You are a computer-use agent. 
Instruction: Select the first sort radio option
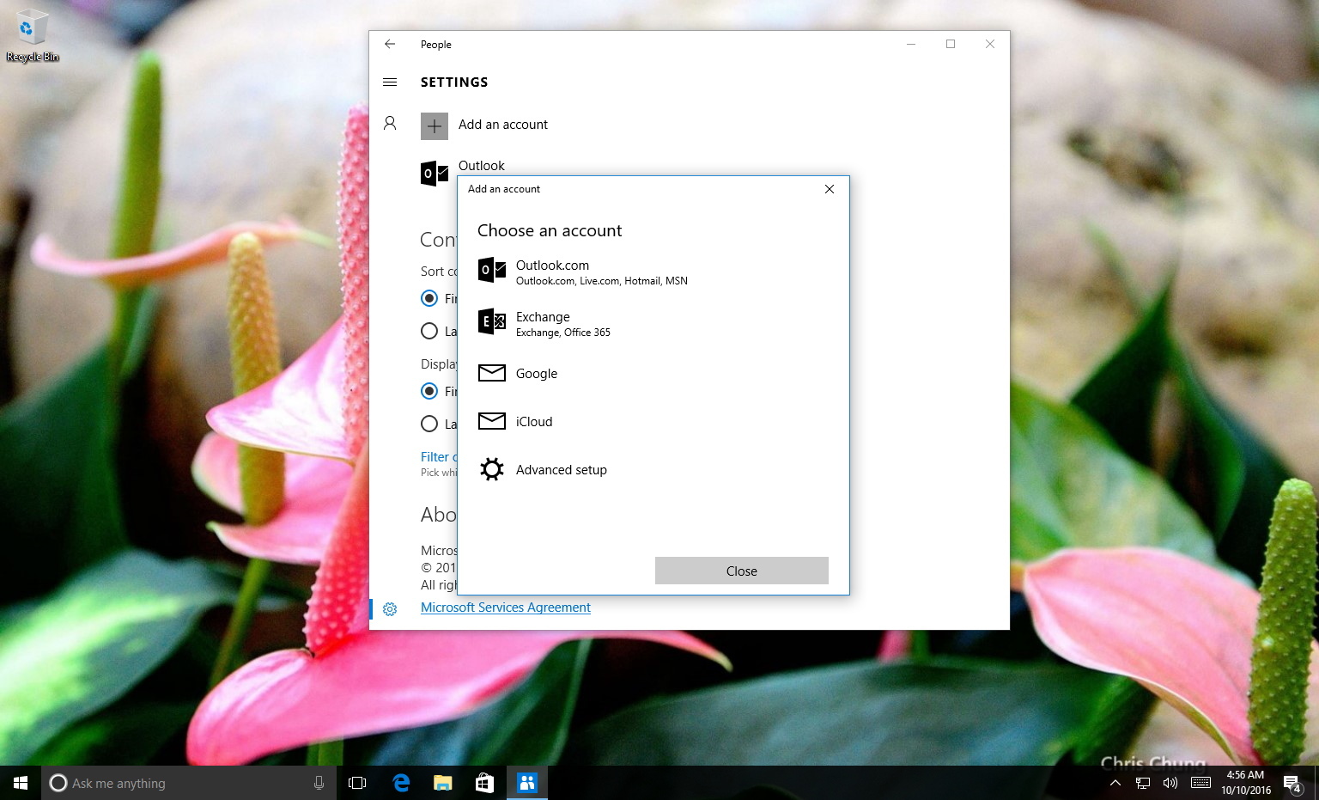(x=429, y=298)
